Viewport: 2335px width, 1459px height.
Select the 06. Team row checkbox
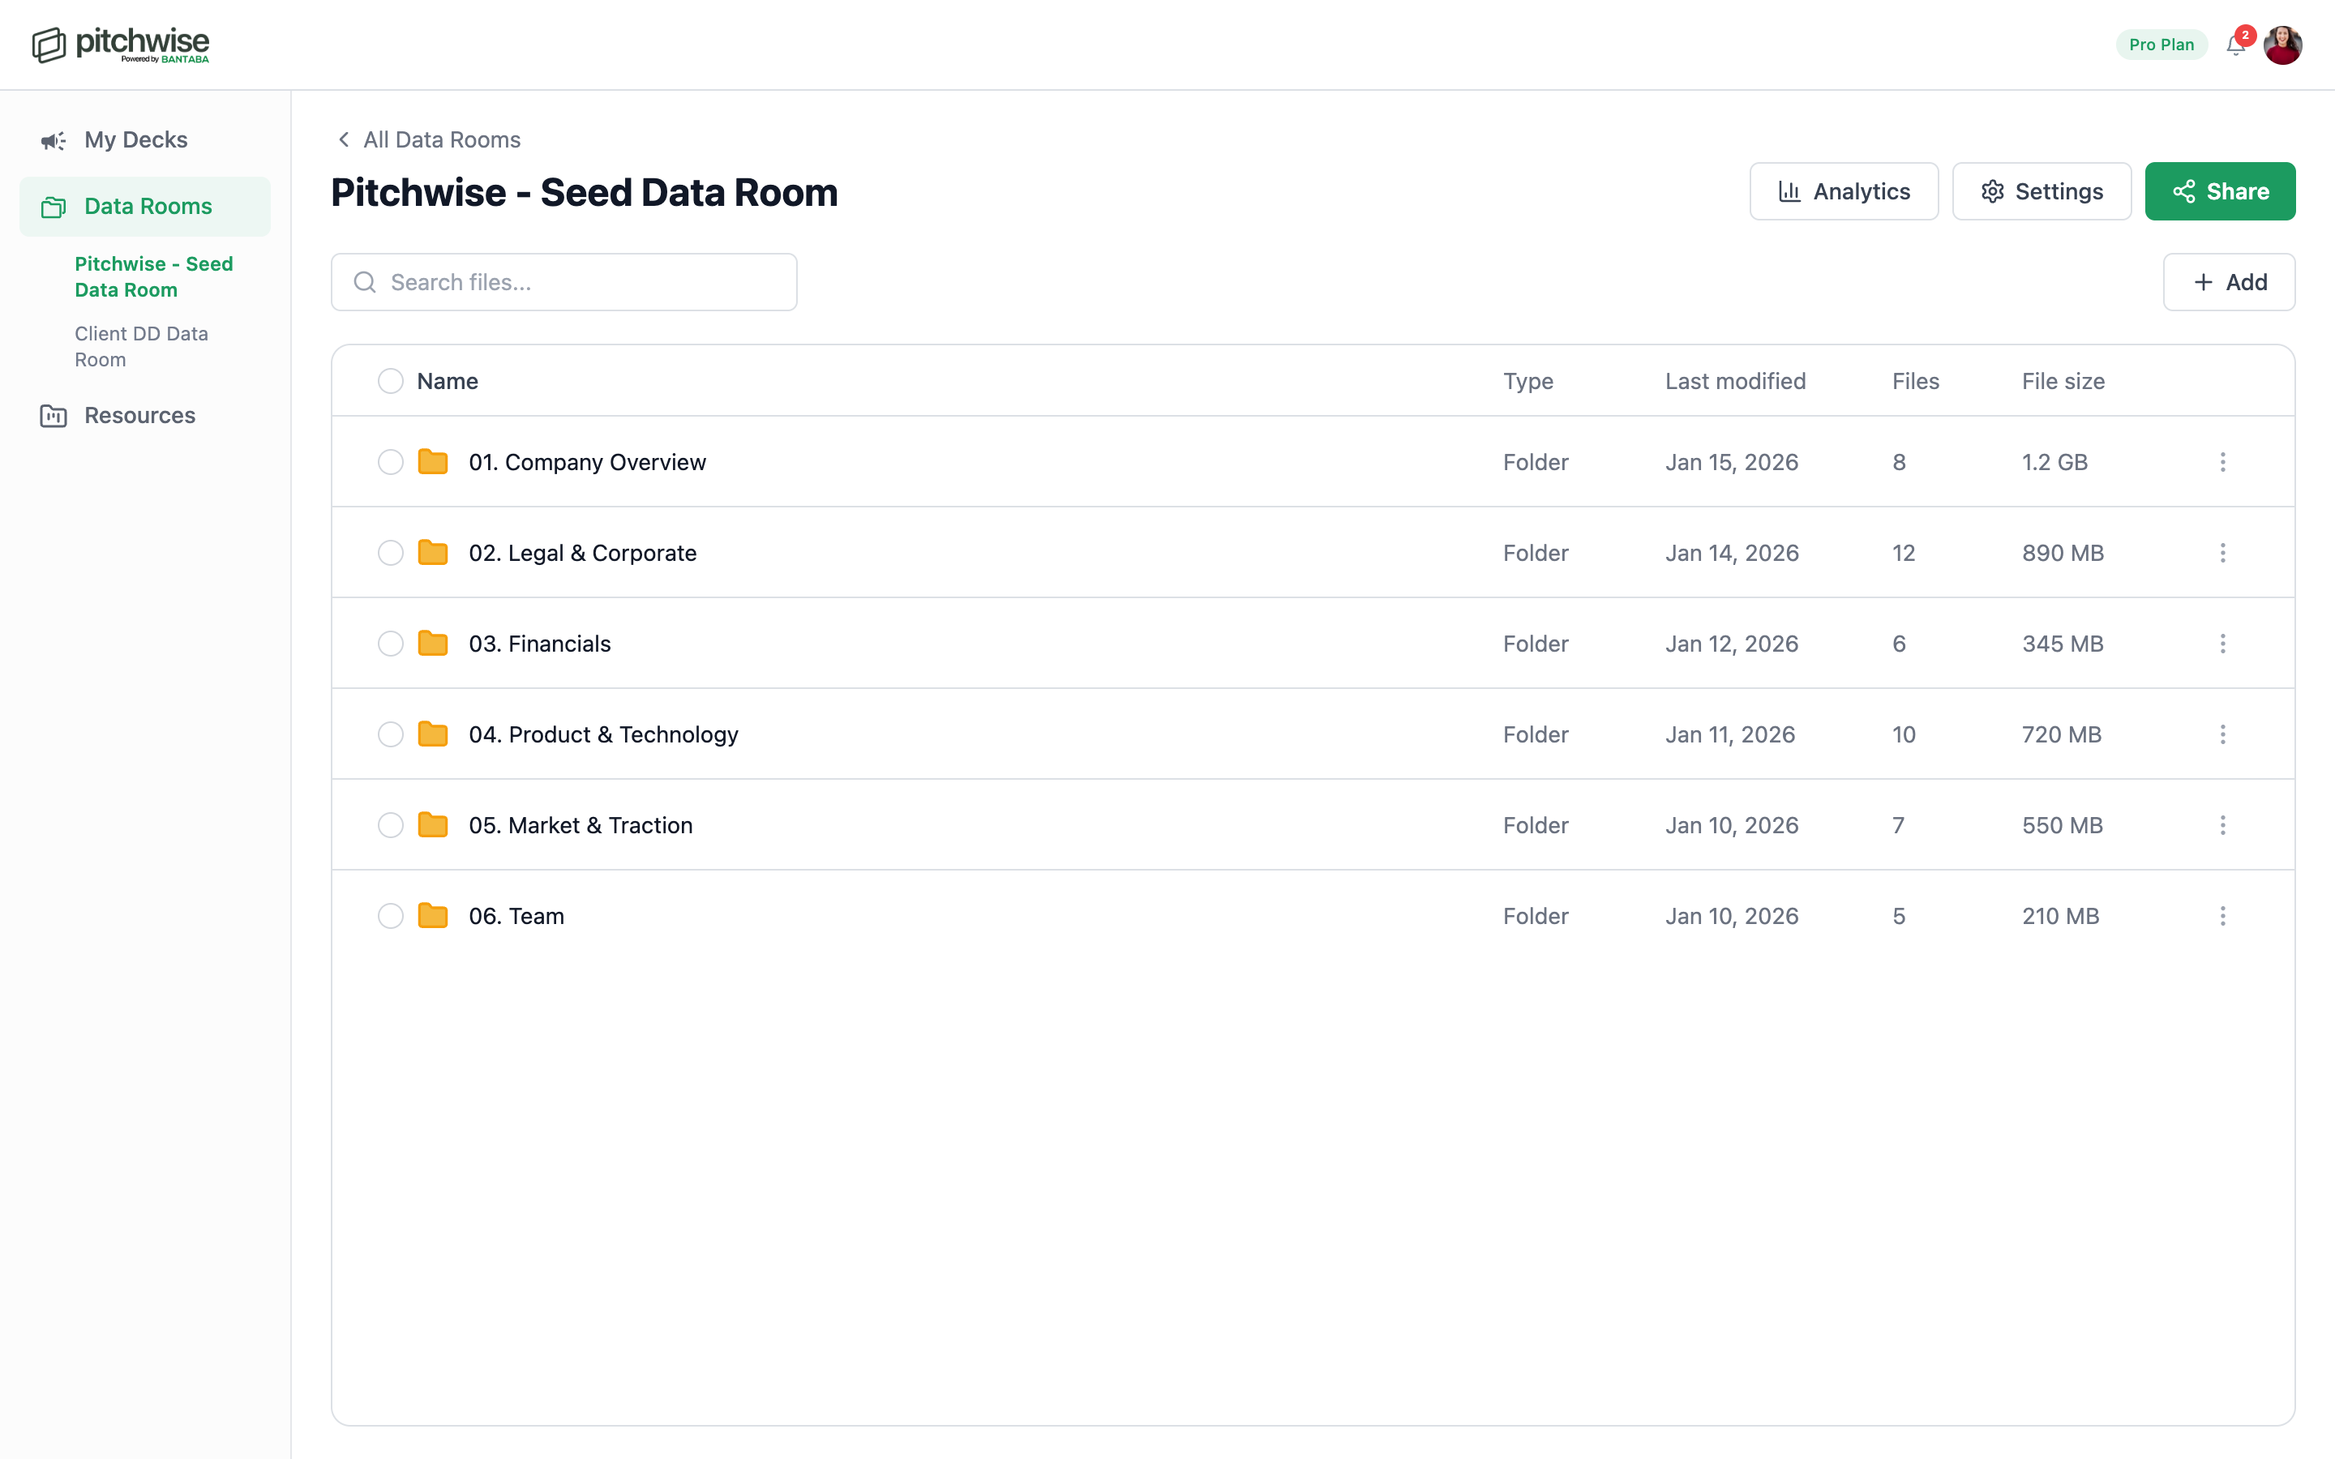coord(391,916)
